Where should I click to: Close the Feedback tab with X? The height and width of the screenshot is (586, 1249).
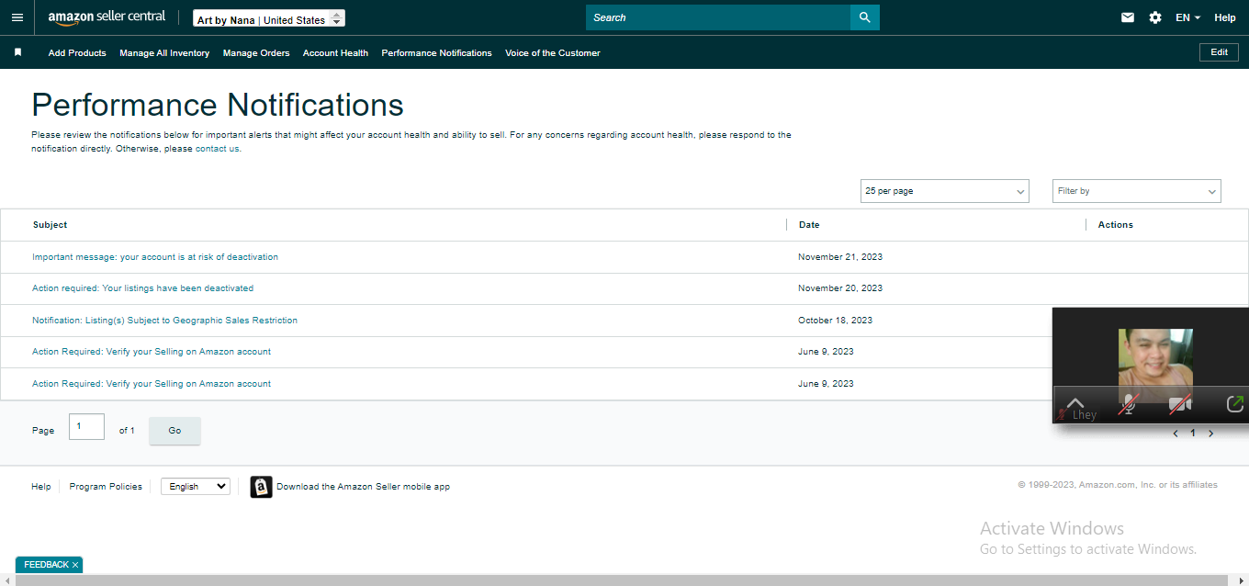[x=75, y=565]
